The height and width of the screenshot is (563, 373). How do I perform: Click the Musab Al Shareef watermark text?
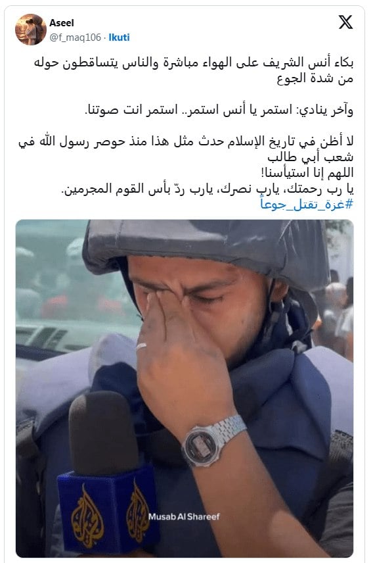[184, 516]
